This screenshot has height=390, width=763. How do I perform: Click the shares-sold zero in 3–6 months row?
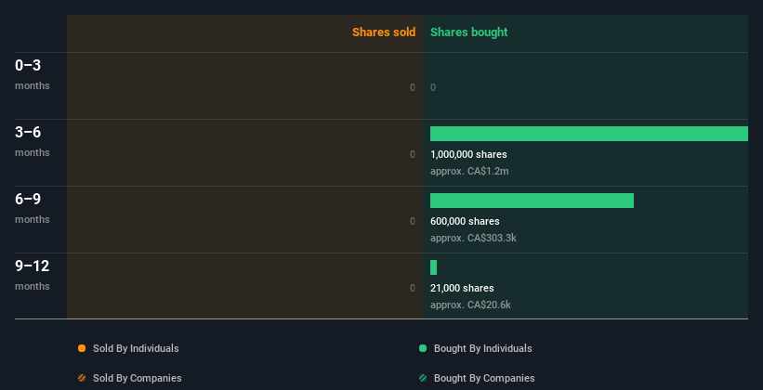click(x=413, y=154)
